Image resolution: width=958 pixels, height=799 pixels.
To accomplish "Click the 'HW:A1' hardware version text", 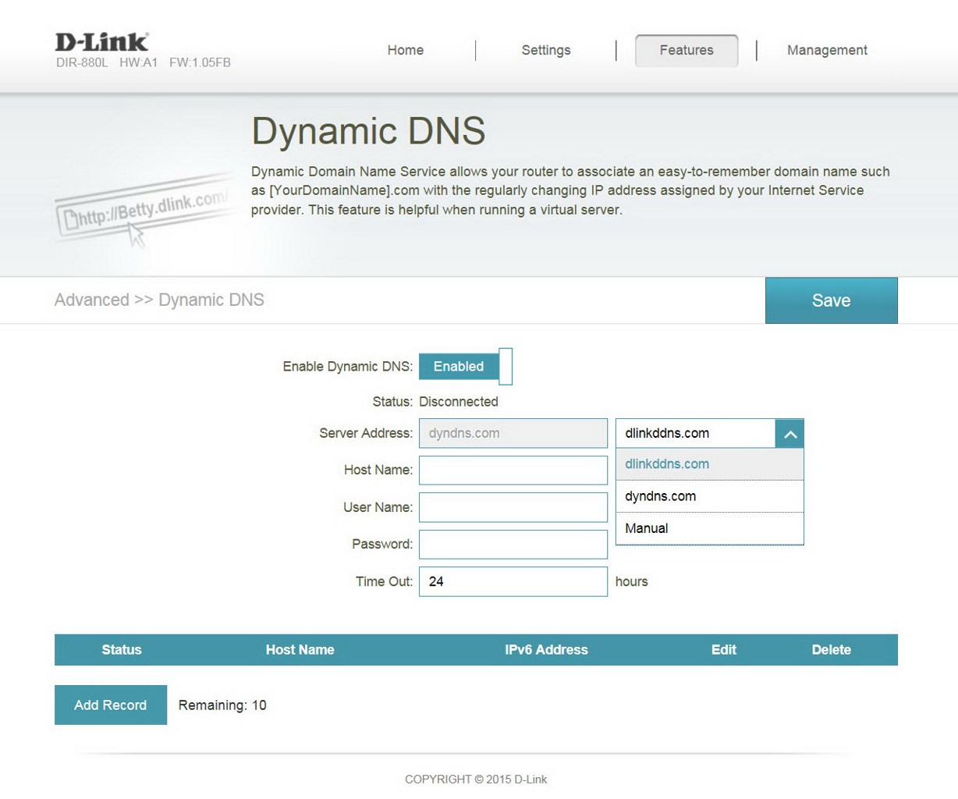I will (x=139, y=62).
